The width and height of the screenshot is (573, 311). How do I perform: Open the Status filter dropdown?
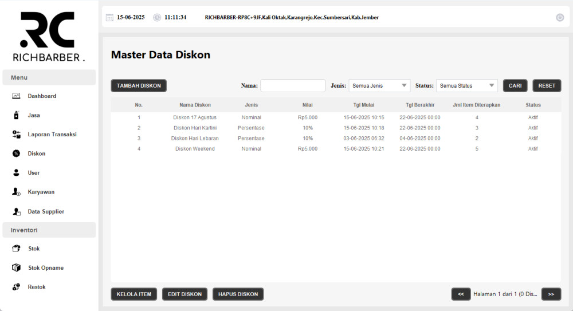[466, 86]
